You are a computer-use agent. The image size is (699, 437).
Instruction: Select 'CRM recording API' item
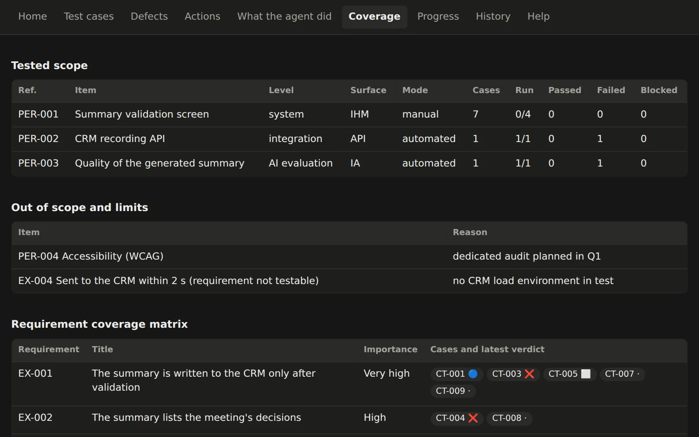click(120, 139)
